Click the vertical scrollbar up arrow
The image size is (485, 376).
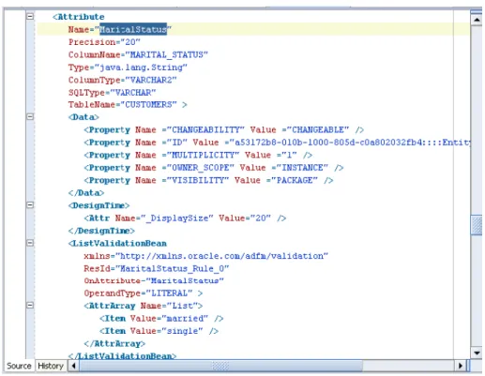pyautogui.click(x=477, y=21)
